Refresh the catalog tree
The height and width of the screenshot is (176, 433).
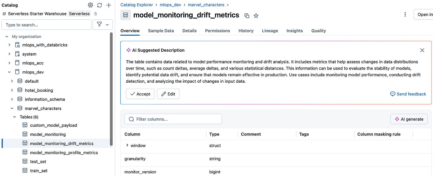click(100, 5)
